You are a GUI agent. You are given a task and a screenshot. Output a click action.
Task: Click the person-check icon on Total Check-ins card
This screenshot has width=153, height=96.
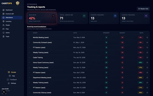(84, 16)
